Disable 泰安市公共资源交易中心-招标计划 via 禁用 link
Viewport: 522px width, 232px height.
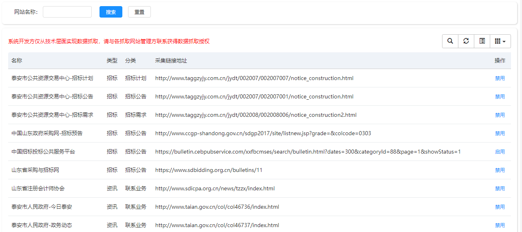click(x=500, y=78)
